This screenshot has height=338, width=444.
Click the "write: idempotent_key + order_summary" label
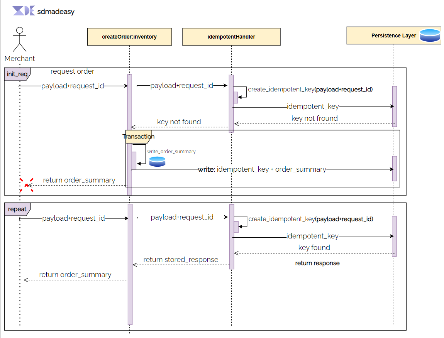tap(262, 169)
